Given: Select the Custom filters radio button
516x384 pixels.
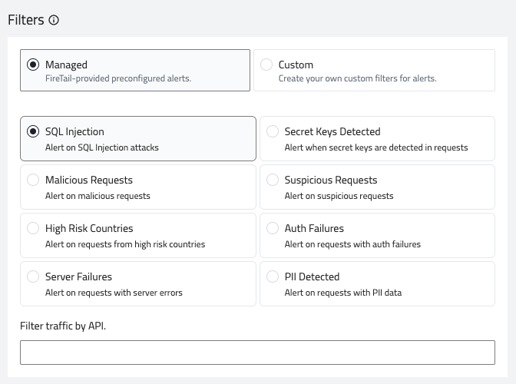Looking at the screenshot, I should (266, 65).
